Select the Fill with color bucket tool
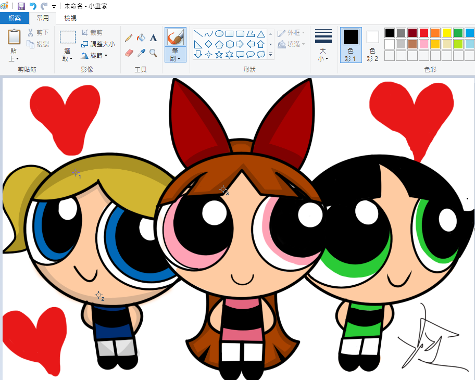This screenshot has height=380, width=475. point(141,38)
